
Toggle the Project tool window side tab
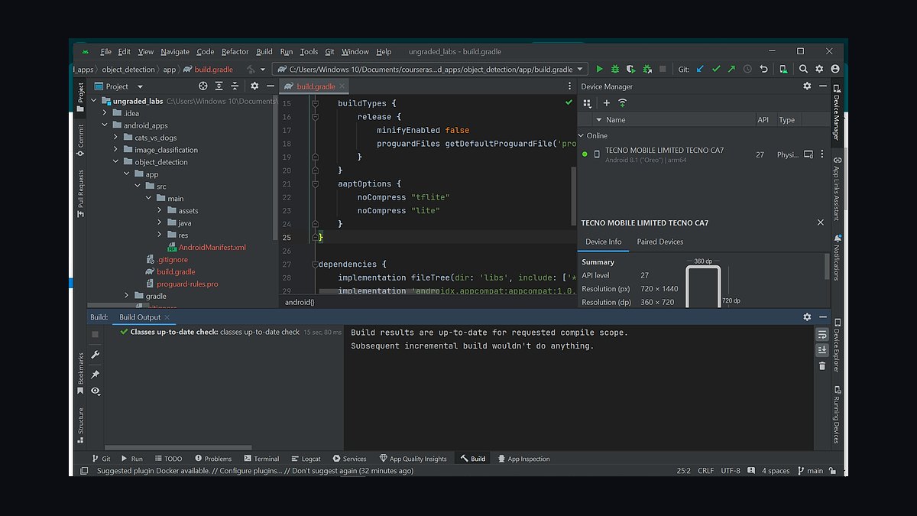[80, 97]
